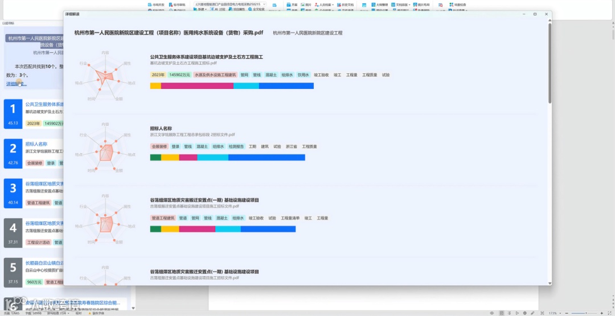Click the 饮用水 tag
Screen dimensions: 615x316
[x=303, y=75]
